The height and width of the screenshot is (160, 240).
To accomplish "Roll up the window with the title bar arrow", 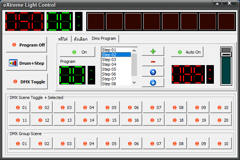I will [x=217, y=3].
